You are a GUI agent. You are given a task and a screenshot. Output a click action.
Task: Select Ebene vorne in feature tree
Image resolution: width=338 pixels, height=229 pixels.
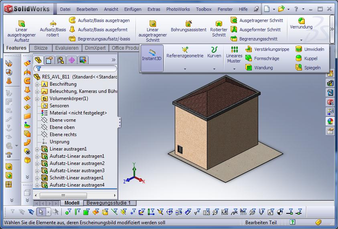(63, 120)
